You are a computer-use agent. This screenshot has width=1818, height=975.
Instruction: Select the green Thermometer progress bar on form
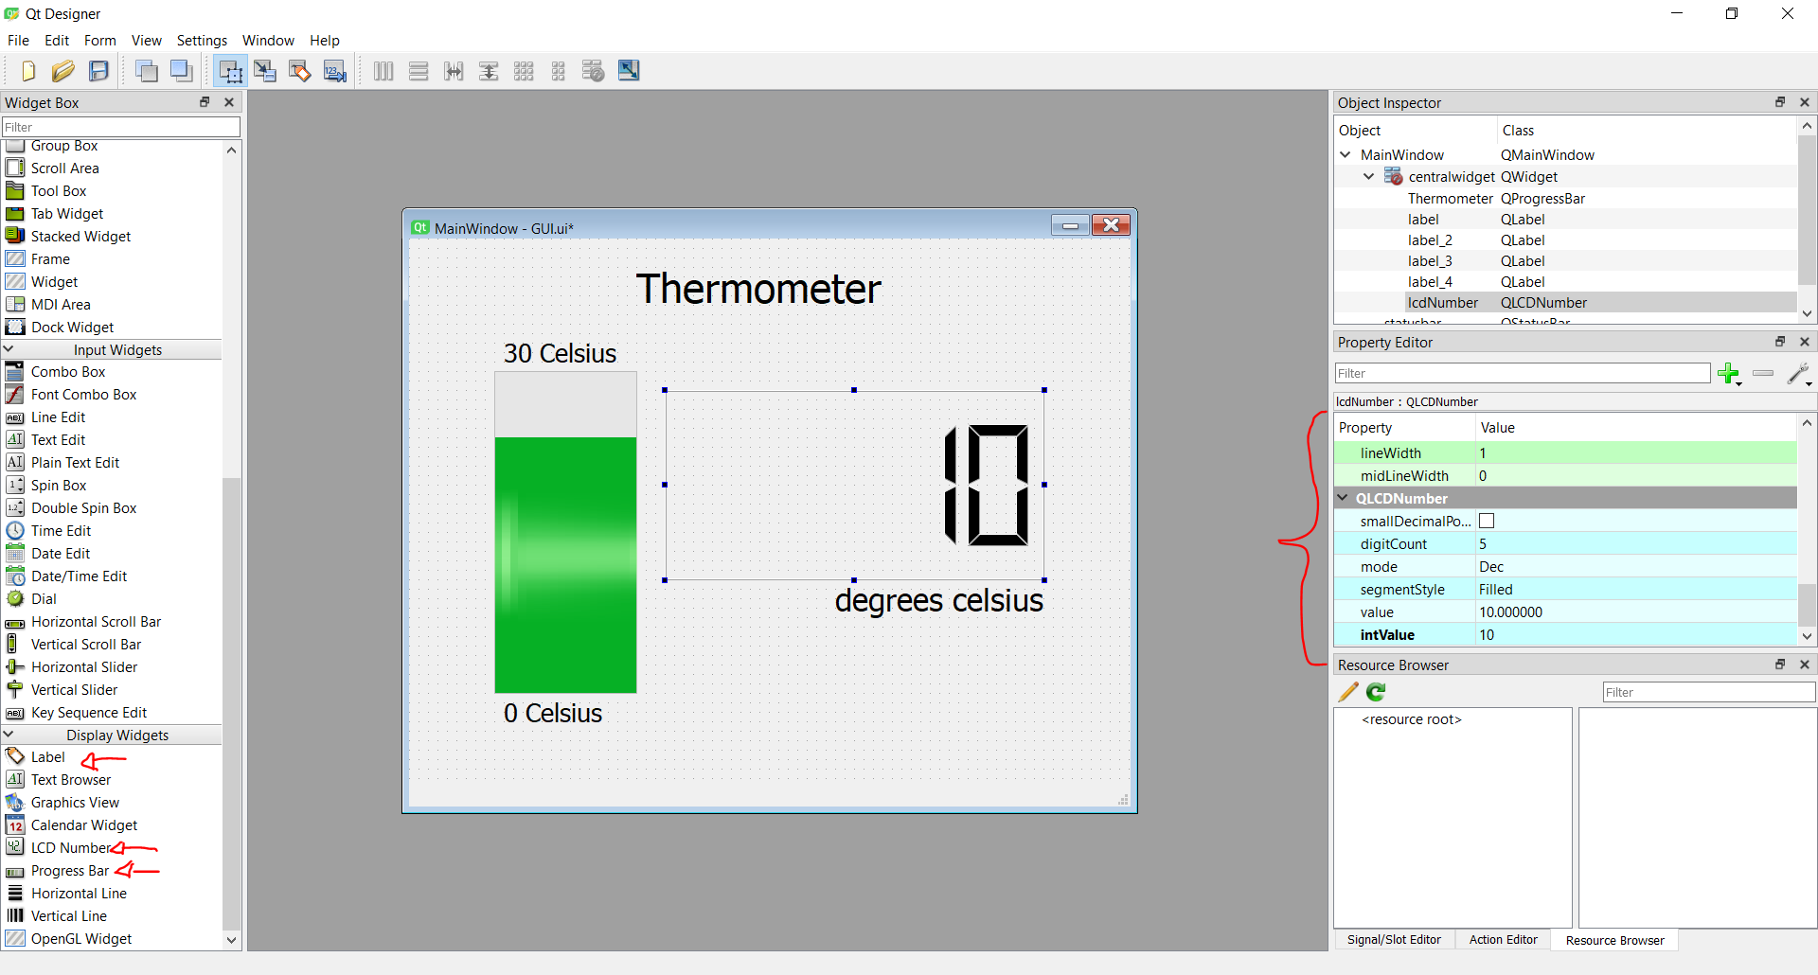pyautogui.click(x=565, y=532)
